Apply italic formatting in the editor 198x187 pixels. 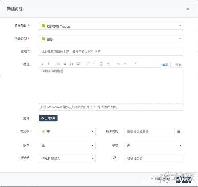pyautogui.click(x=48, y=64)
